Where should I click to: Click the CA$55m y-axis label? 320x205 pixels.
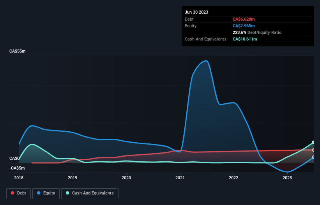(x=18, y=51)
